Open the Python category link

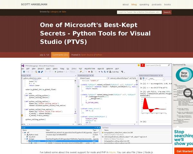coord(98,55)
